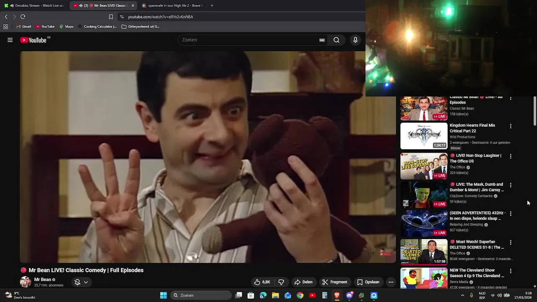Open site settings icon in address bar
537x302 pixels.
click(x=122, y=17)
